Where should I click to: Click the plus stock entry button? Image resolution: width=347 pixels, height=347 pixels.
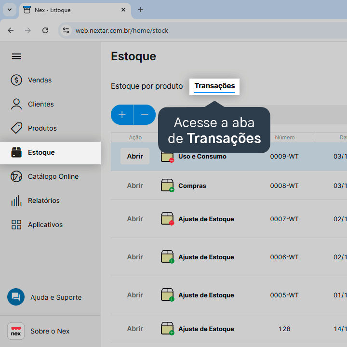point(122,115)
